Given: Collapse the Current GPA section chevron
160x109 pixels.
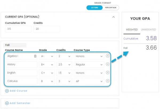Looking at the screenshot, I should click(x=114, y=17).
